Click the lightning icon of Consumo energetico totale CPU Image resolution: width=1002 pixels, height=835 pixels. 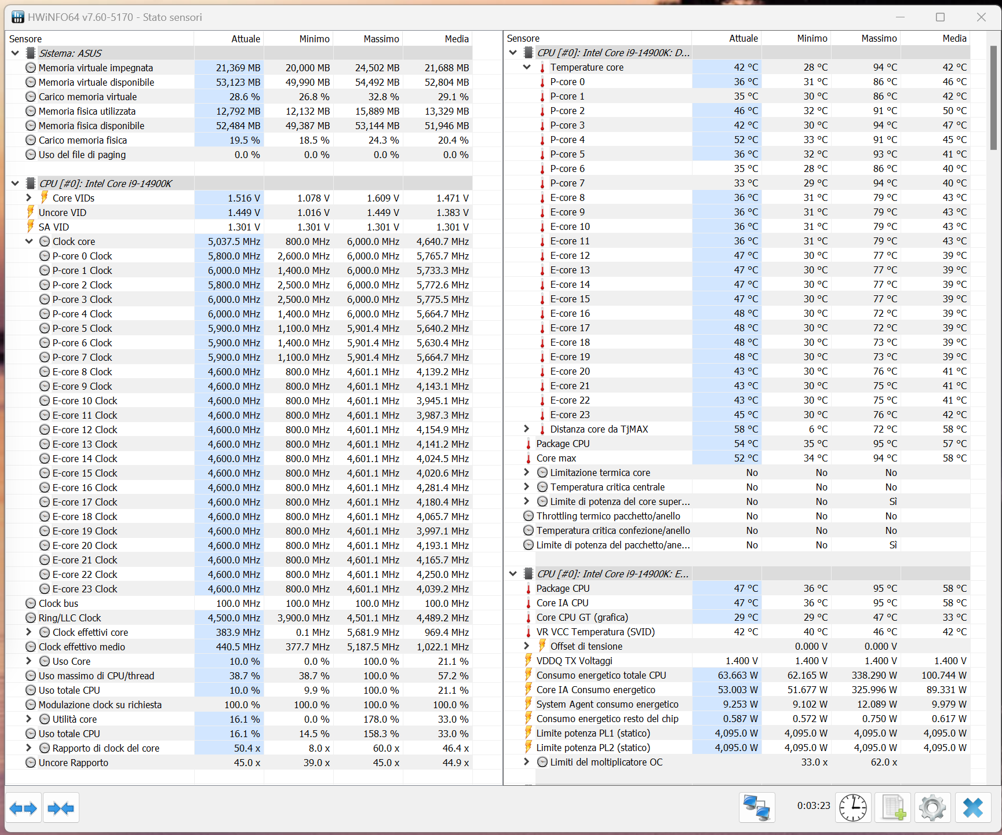tap(528, 675)
